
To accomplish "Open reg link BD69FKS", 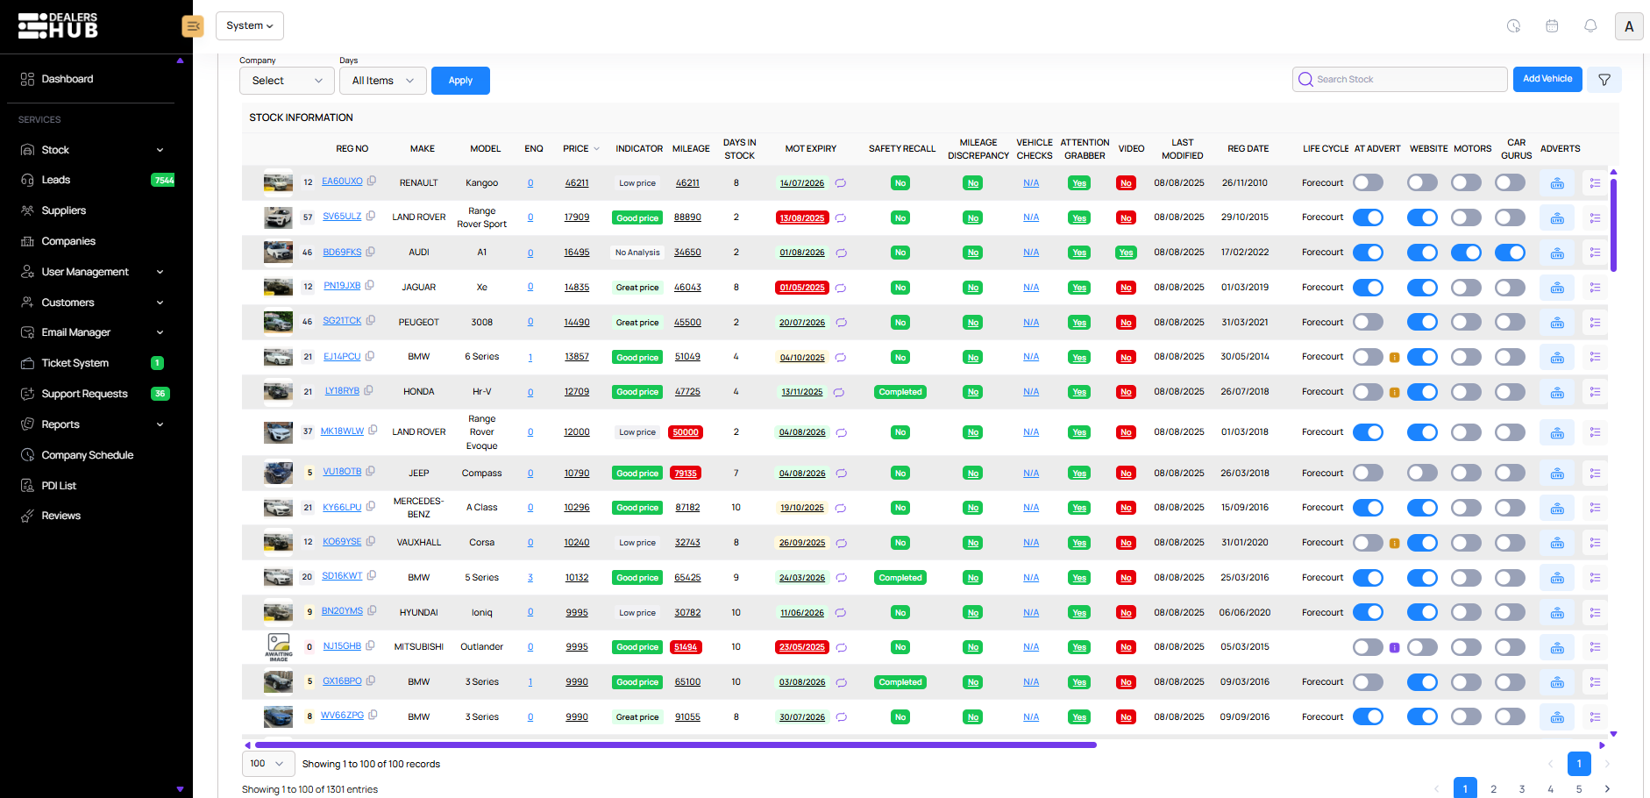I will [x=342, y=252].
